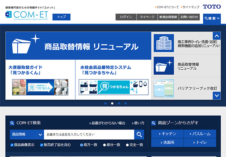Open the キッチン product zone
Image resolution: width=226 pixels, height=157 pixels.
[167, 134]
